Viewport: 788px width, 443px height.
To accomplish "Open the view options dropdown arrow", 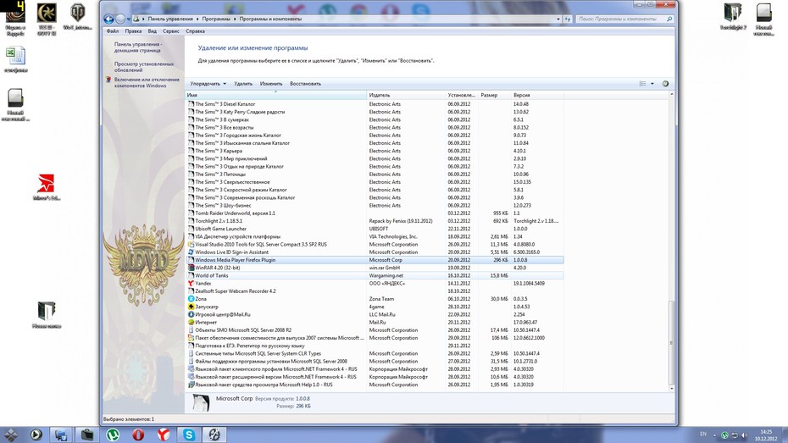I will pyautogui.click(x=652, y=84).
